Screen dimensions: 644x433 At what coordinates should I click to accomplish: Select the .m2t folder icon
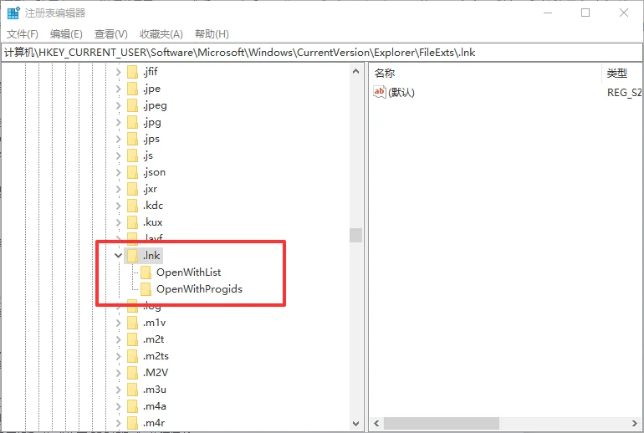(x=132, y=339)
